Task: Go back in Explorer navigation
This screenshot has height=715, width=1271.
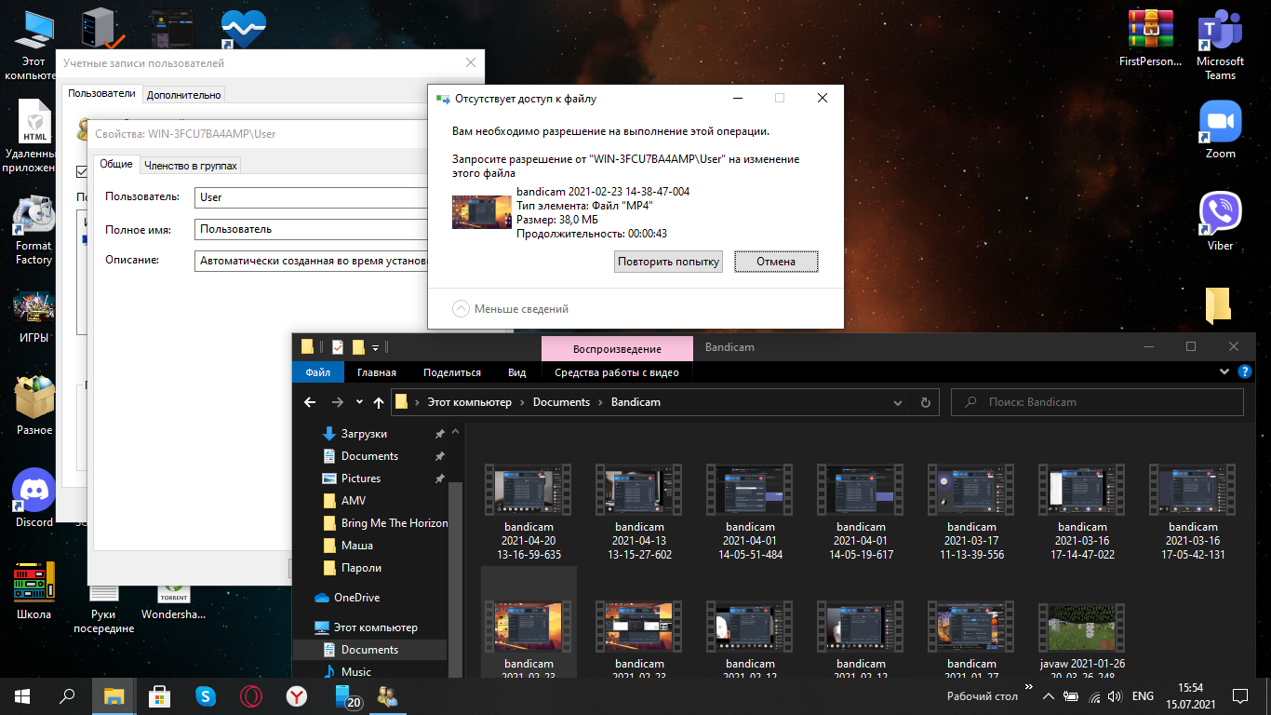Action: tap(311, 402)
